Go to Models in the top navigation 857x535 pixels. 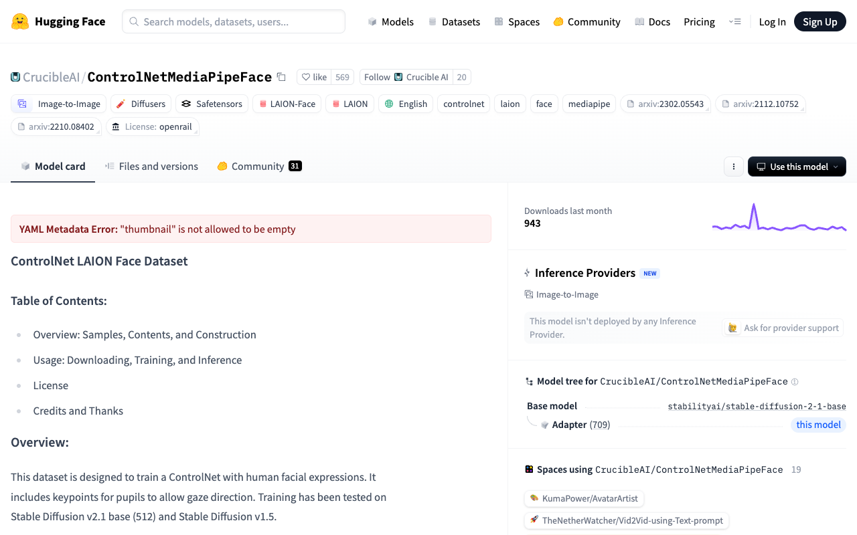(x=391, y=21)
